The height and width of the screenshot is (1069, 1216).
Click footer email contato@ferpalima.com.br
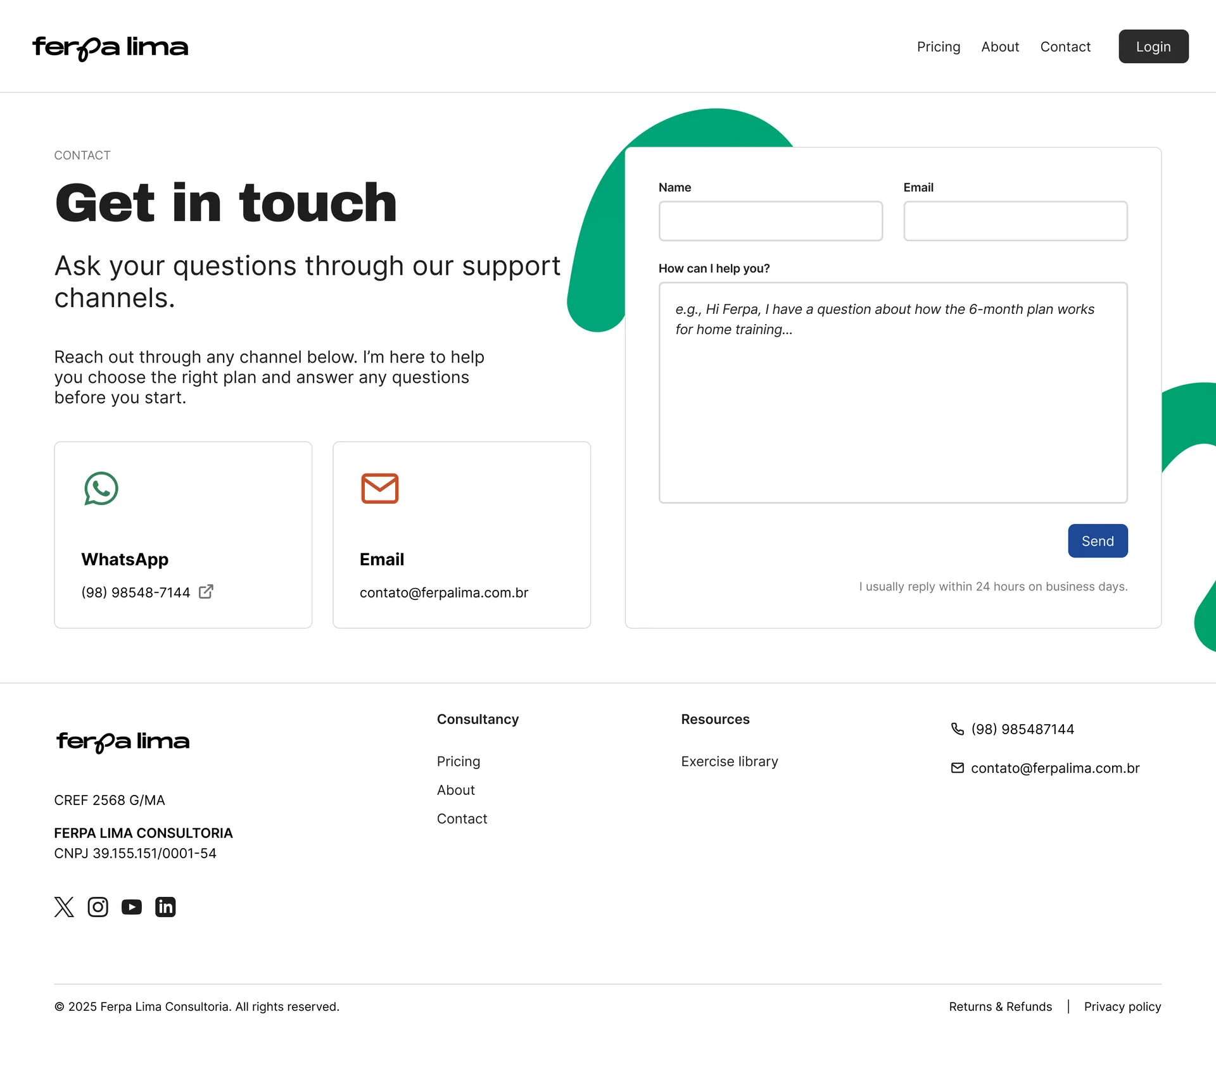pos(1055,768)
